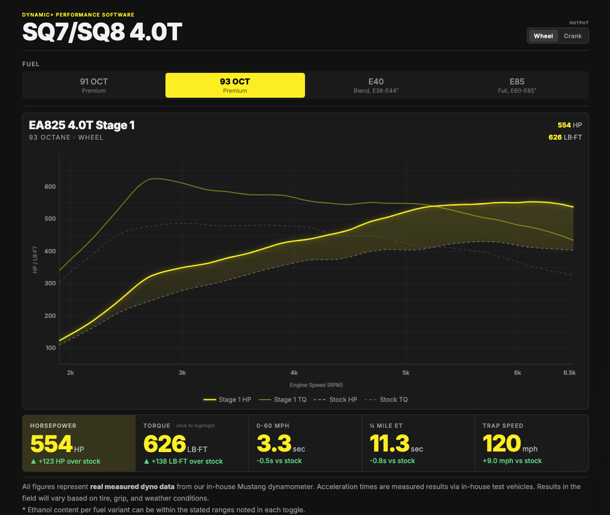Toggle Stage 1 HP legend entry
This screenshot has width=610, height=515.
pos(227,400)
